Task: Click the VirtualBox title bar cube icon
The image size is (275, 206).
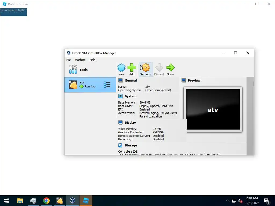Action: pyautogui.click(x=68, y=53)
